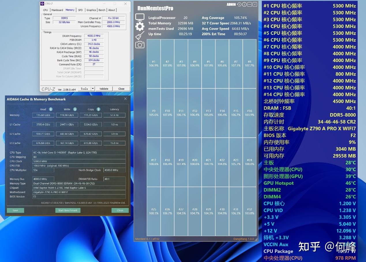Viewport: 366px width, 262px height.
Task: Open the SPD tab in CPU-Z
Action: point(80,10)
